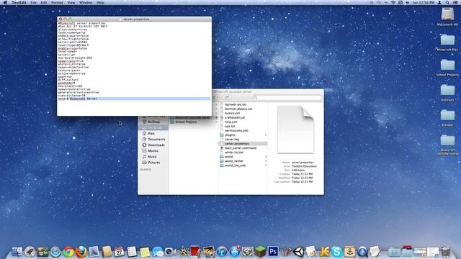Launch Minecraft grass block icon
This screenshot has width=461, height=259.
260,252
